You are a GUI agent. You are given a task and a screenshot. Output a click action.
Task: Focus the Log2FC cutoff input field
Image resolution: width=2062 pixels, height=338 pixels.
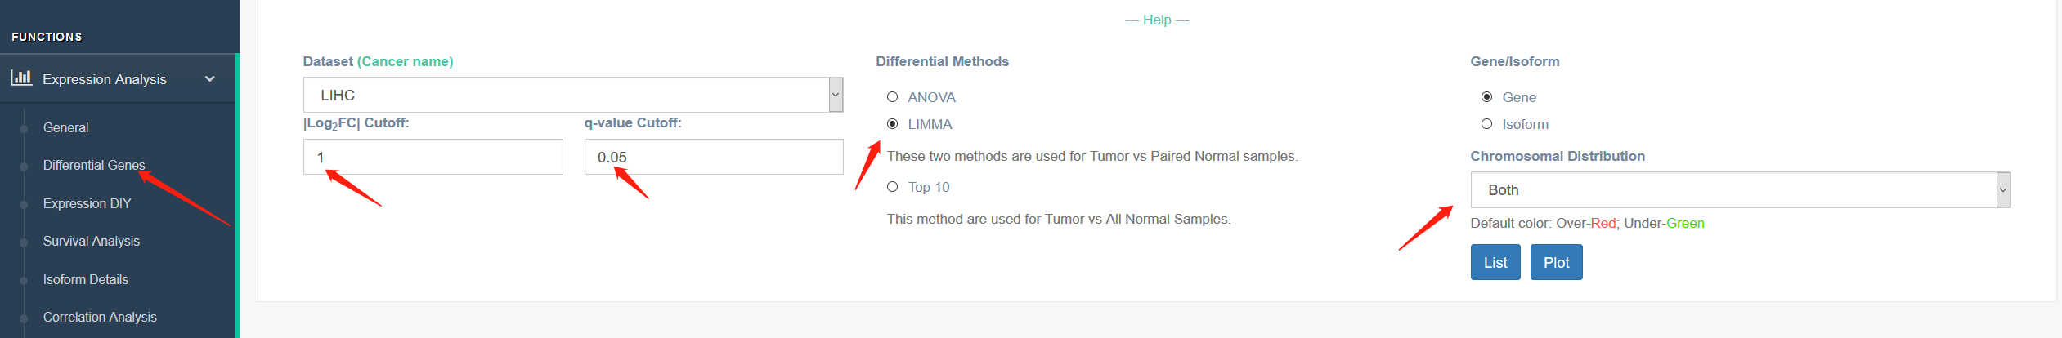[x=433, y=158]
